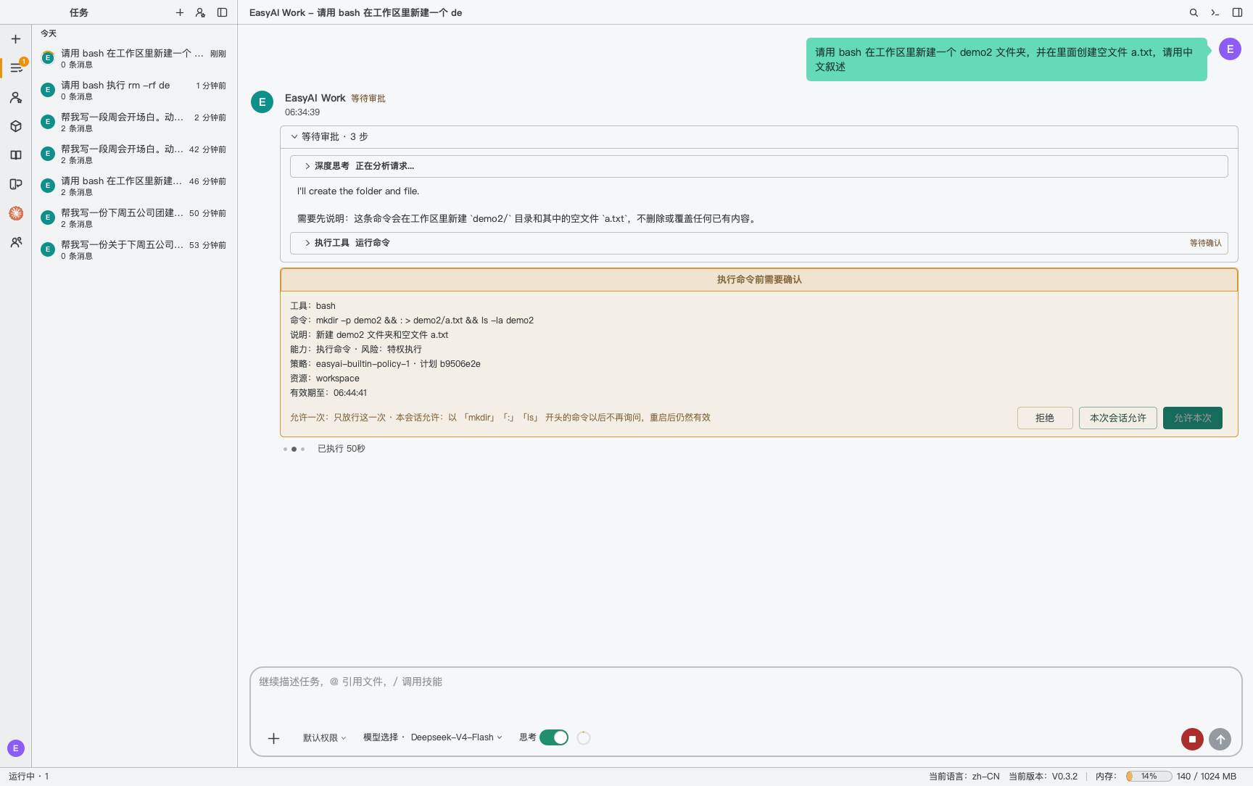Open the terminal icon at top right

(x=1215, y=12)
